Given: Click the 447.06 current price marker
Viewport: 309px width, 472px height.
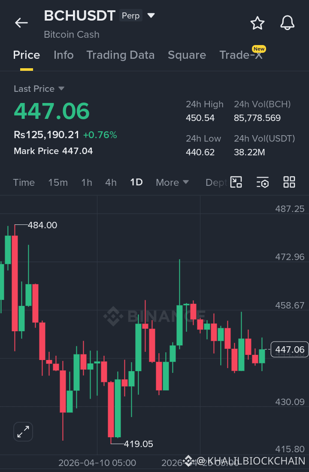Looking at the screenshot, I should (x=289, y=349).
